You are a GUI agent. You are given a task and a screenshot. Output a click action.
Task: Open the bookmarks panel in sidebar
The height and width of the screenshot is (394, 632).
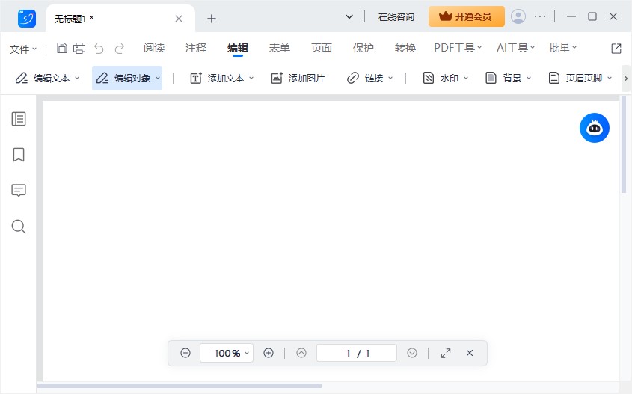19,154
